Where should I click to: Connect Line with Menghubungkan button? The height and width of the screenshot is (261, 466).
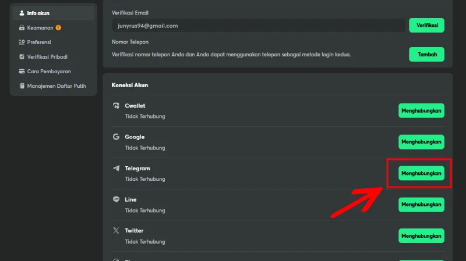421,205
